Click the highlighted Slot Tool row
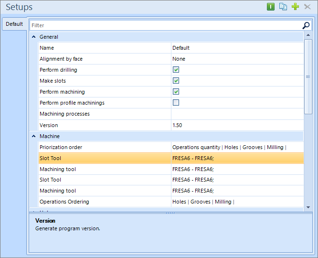Screen dimensions: 318x258 [x=171, y=158]
